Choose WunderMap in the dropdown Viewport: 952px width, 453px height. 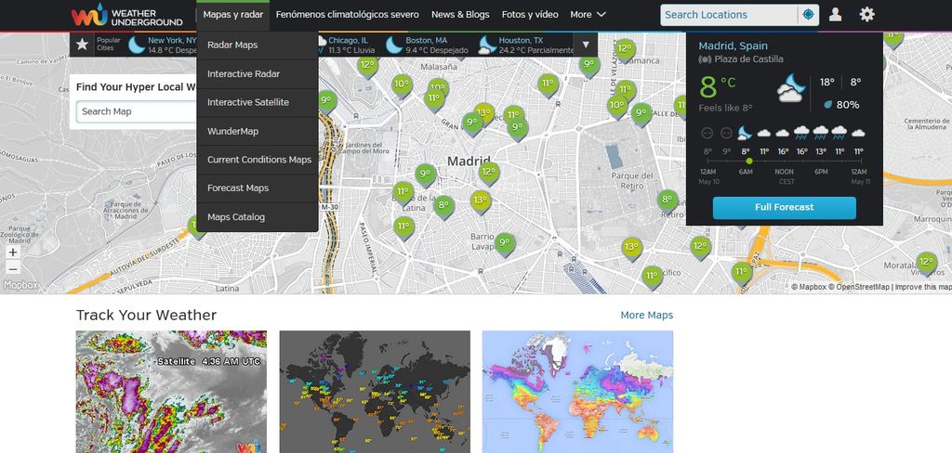tap(232, 131)
